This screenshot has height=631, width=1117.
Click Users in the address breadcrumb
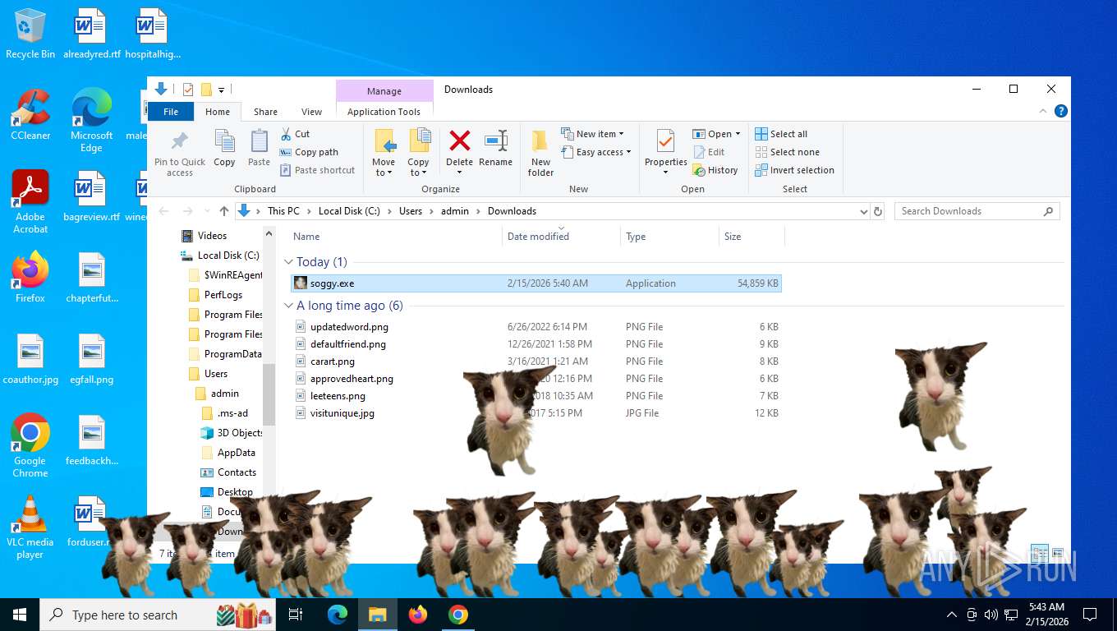coord(411,211)
